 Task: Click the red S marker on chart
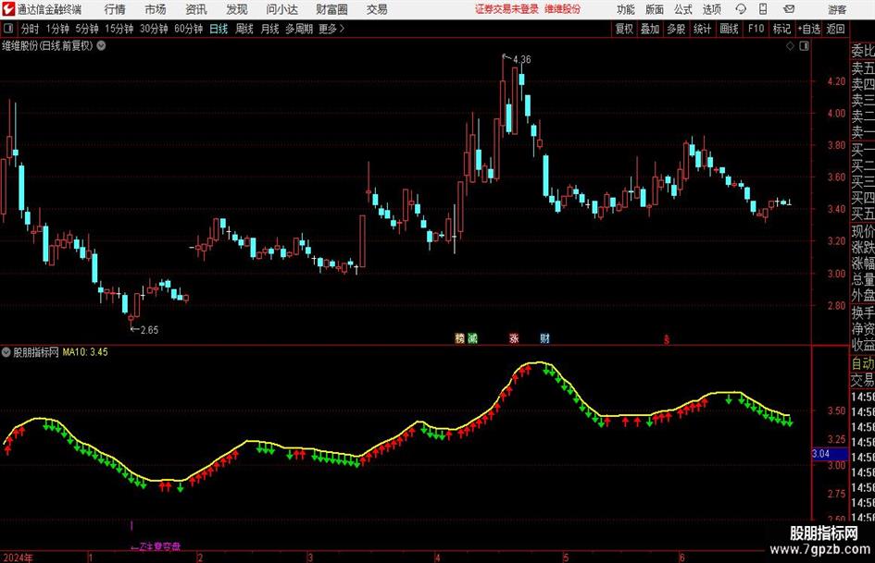pos(667,339)
